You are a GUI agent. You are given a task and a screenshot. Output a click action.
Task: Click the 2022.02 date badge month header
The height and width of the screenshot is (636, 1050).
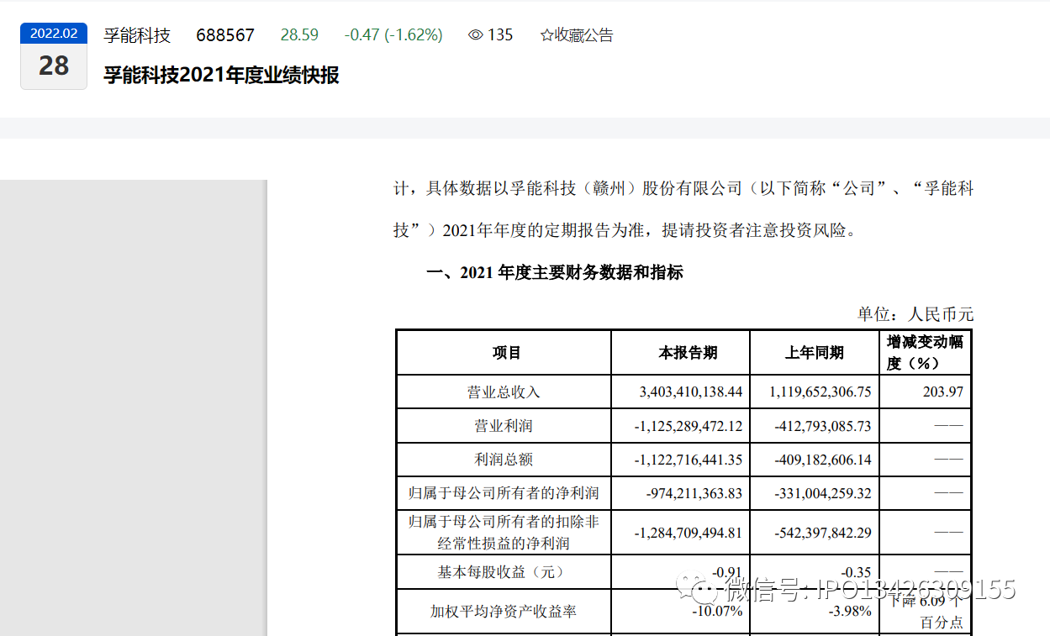[54, 34]
